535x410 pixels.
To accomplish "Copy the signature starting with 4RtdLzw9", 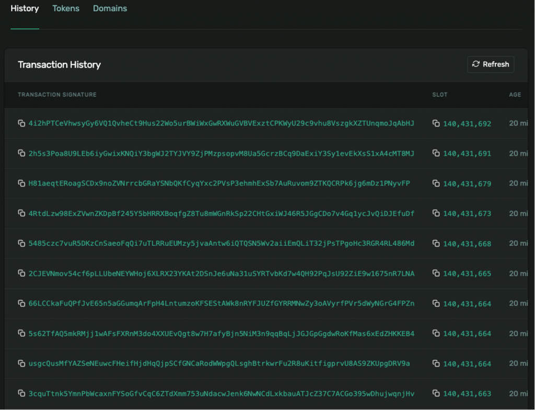I will pyautogui.click(x=21, y=213).
